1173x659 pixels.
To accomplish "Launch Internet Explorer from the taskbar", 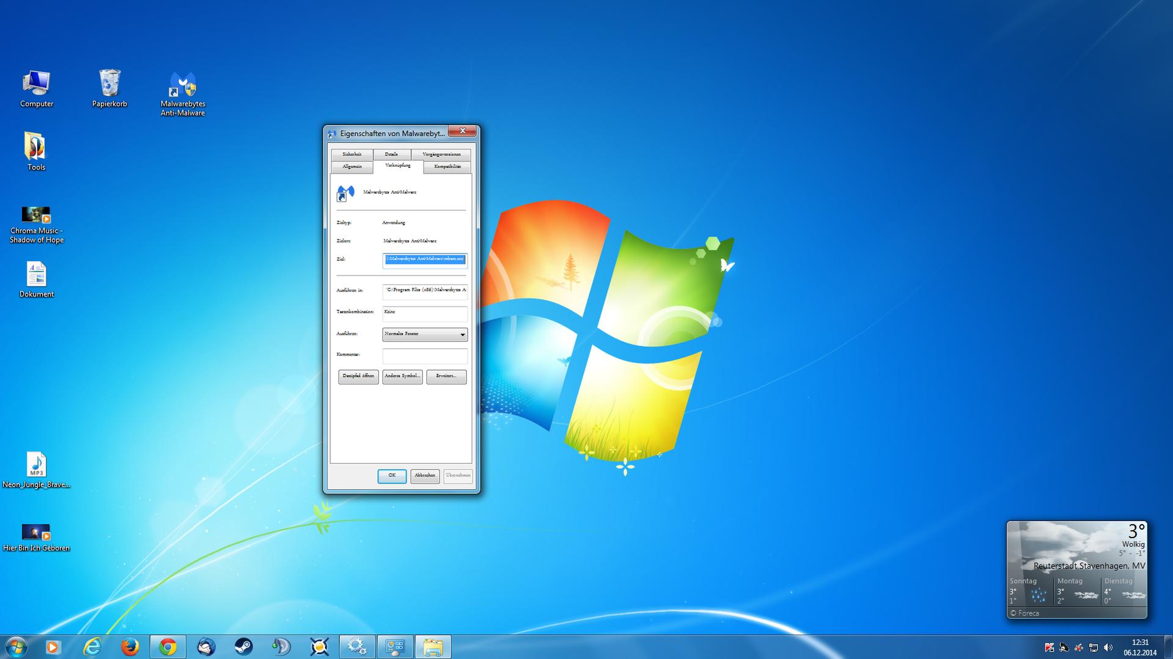I will [92, 647].
